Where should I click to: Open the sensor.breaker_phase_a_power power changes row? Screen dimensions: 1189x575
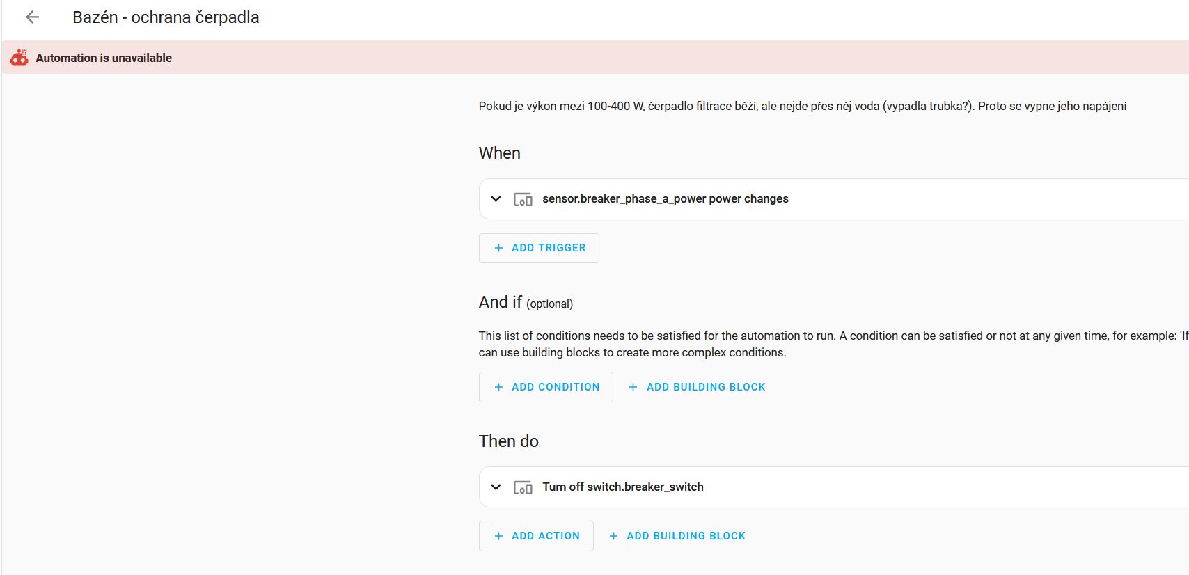click(x=665, y=199)
